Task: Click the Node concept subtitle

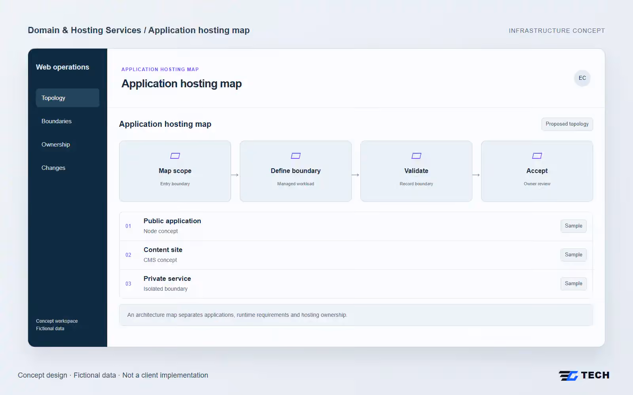Action: 161,231
